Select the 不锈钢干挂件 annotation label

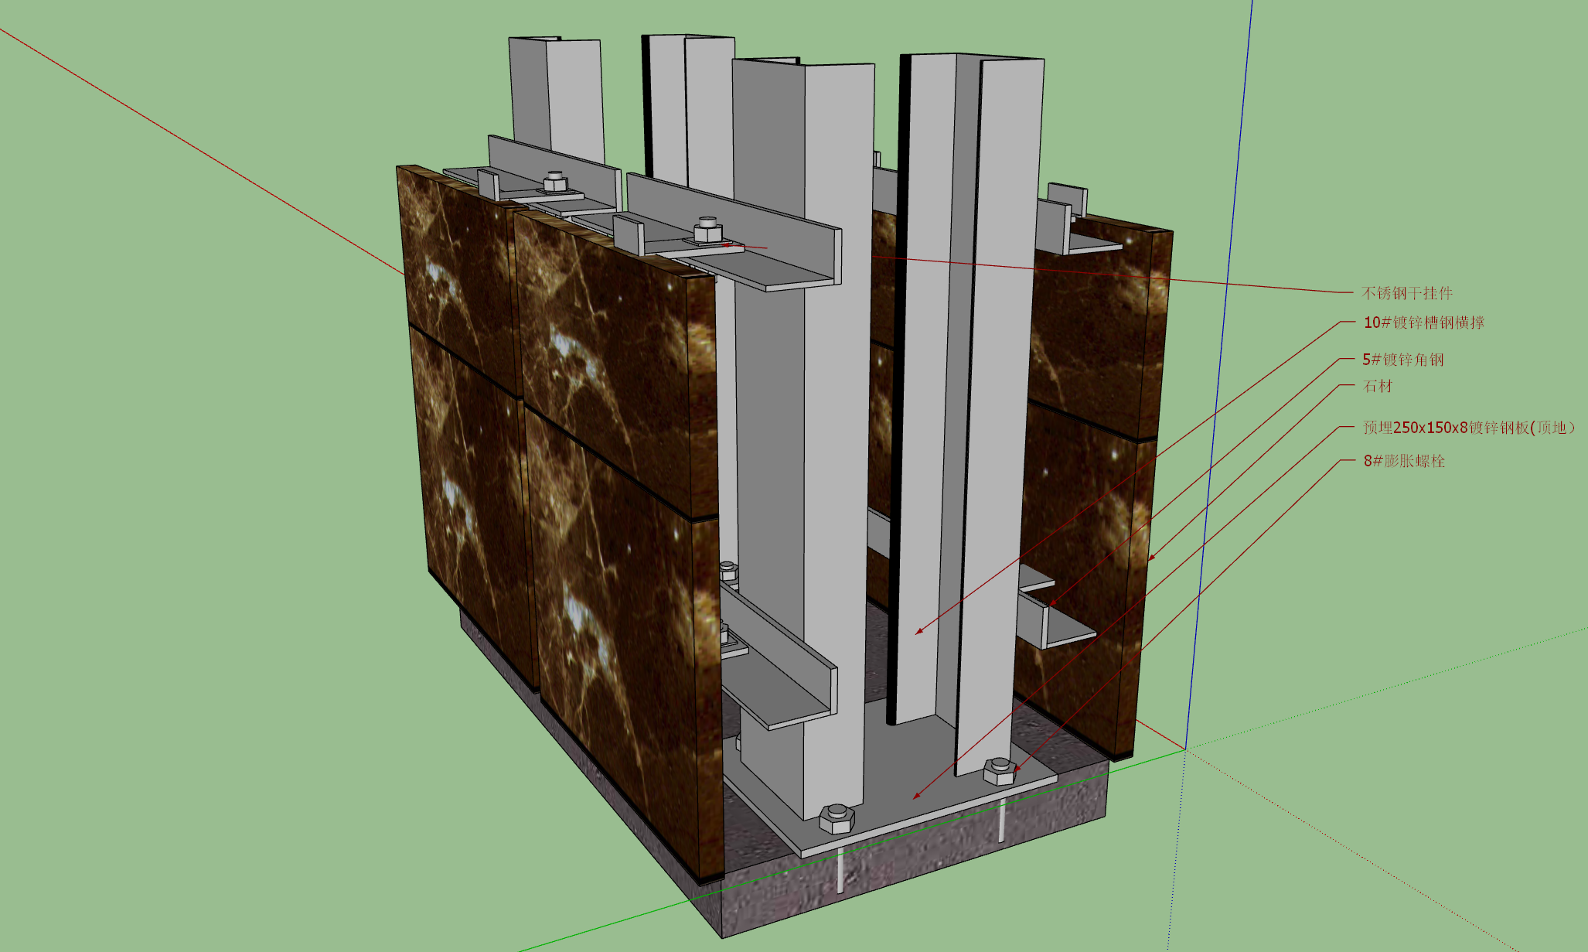(x=1407, y=293)
